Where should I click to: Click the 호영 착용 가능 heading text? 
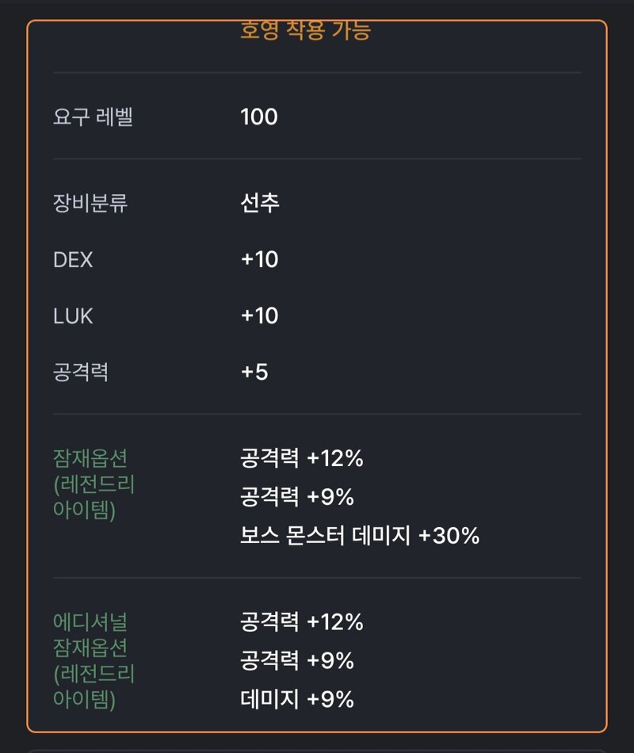[305, 31]
